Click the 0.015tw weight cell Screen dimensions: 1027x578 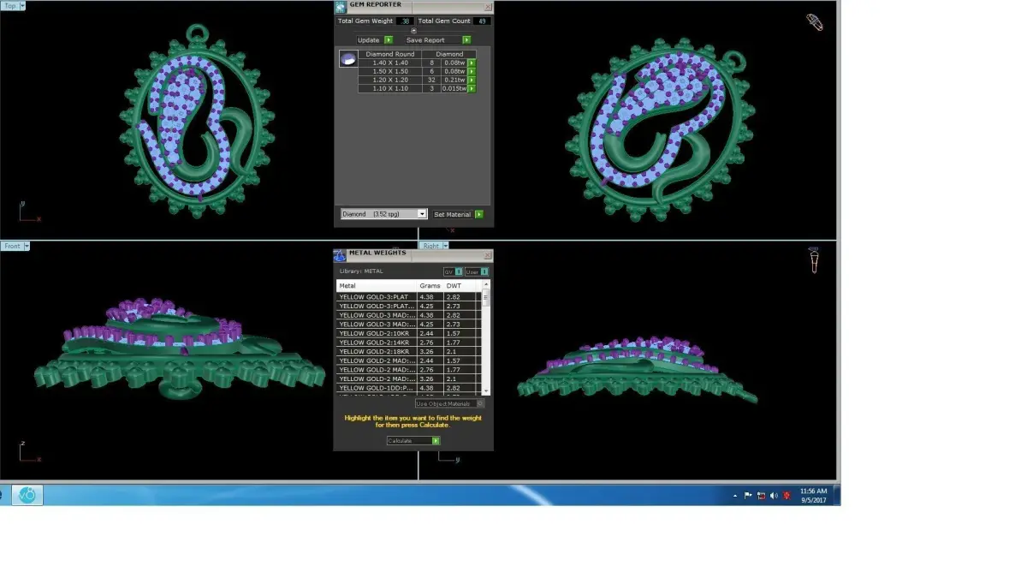454,88
